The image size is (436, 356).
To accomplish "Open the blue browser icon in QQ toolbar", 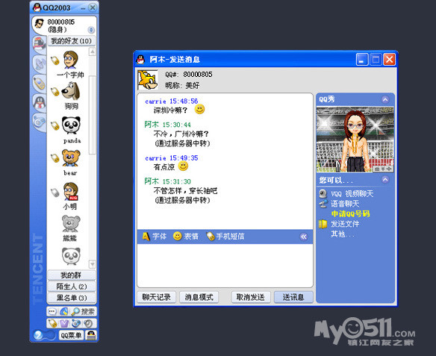I will 63,311.
